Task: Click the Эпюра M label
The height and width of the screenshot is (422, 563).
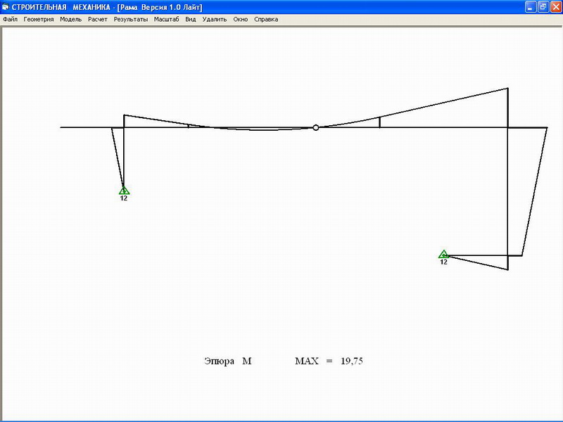Action: (228, 361)
